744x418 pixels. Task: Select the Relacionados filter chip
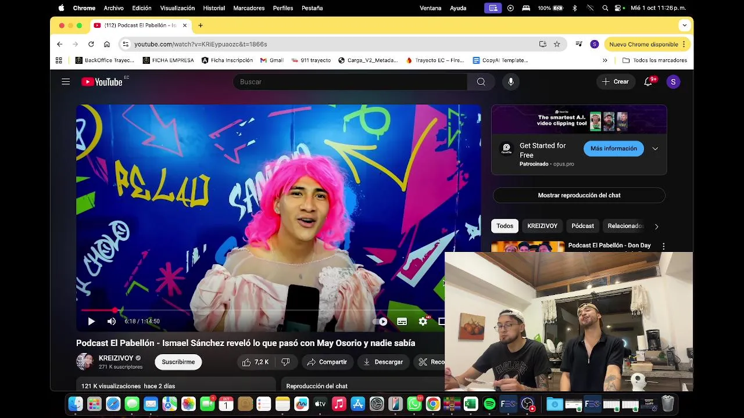click(625, 226)
